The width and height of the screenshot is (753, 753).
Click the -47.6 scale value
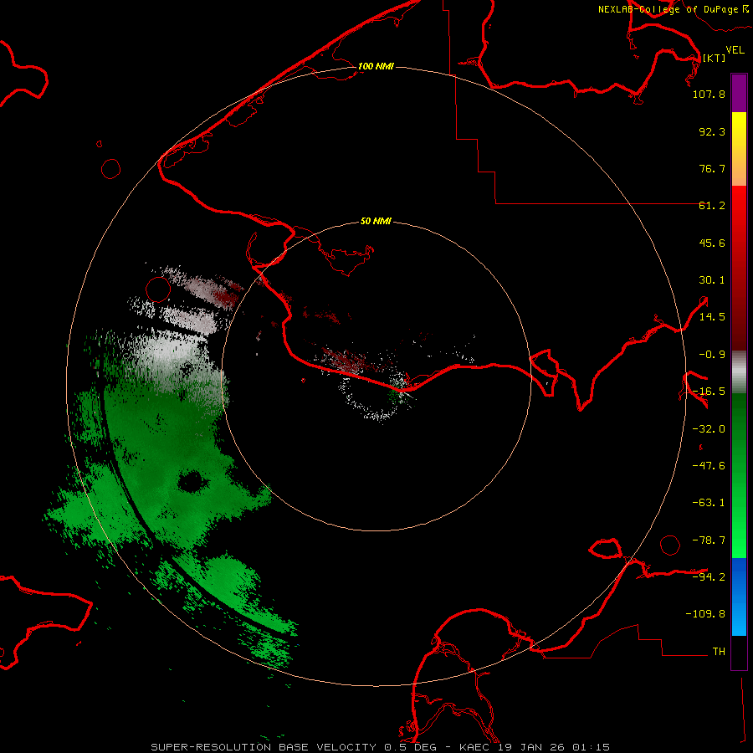(709, 466)
